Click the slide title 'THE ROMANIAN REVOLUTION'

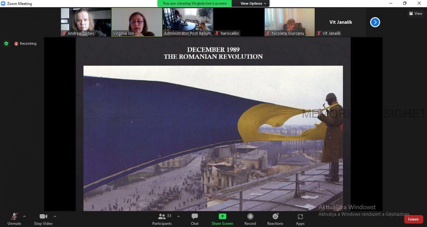click(213, 57)
